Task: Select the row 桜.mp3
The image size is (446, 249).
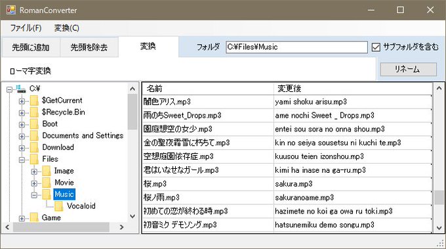Action: (x=287, y=184)
